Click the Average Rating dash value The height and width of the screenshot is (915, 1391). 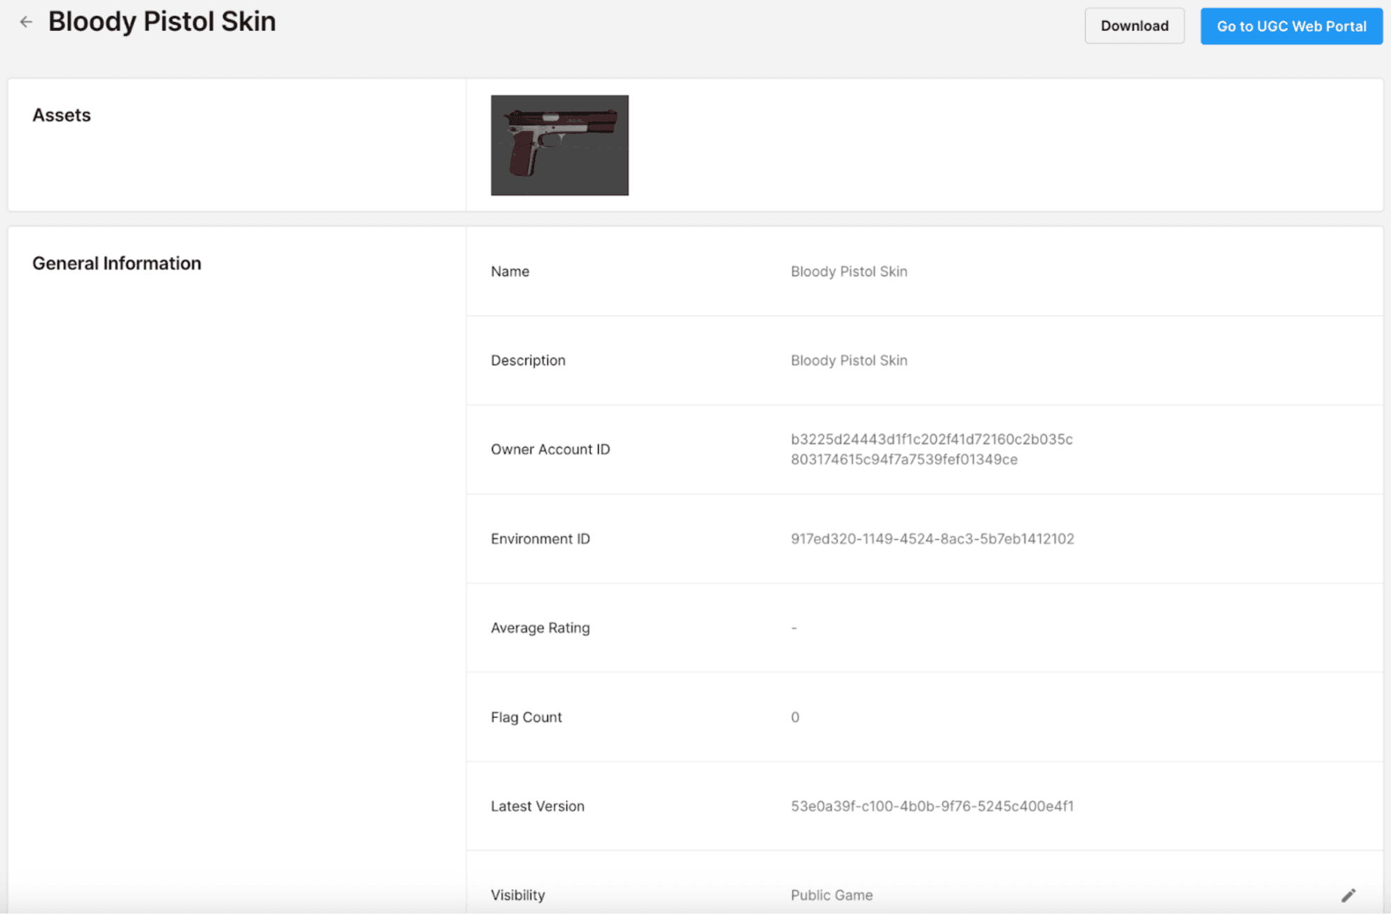pyautogui.click(x=794, y=628)
